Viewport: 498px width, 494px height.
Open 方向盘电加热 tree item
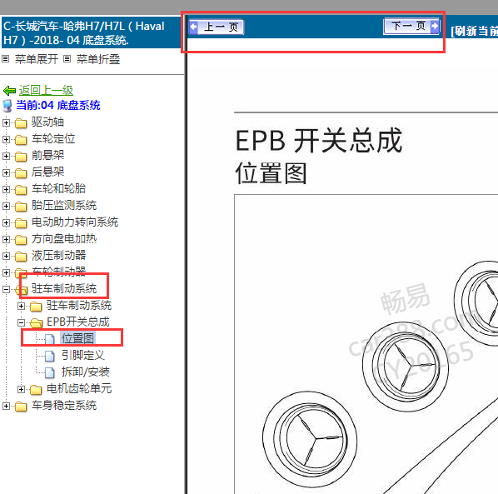click(64, 238)
